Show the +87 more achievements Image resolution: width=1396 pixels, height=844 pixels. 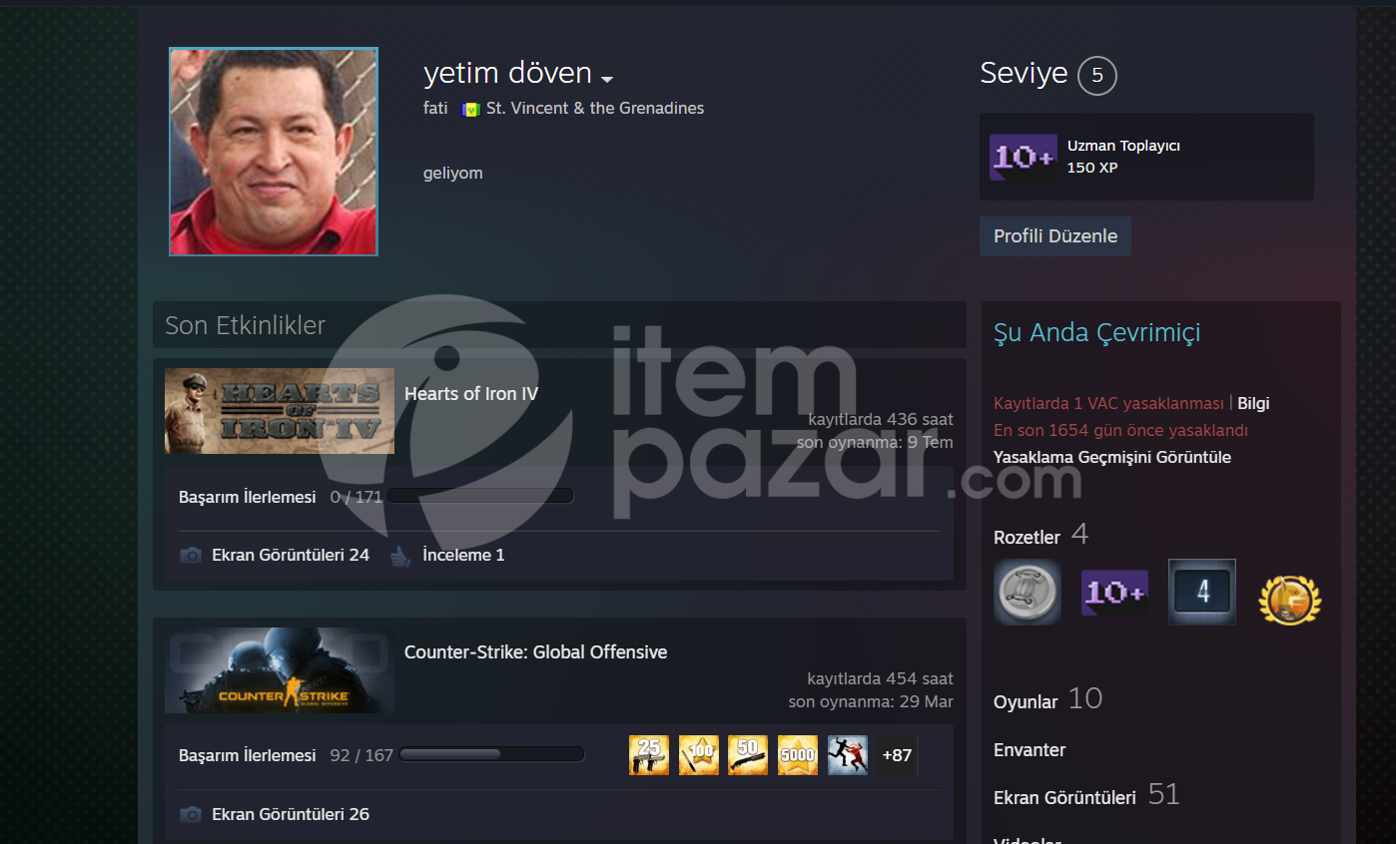(x=897, y=755)
